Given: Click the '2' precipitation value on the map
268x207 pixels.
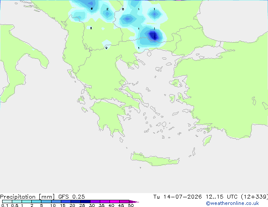Looking at the screenshot, I should [107, 9].
